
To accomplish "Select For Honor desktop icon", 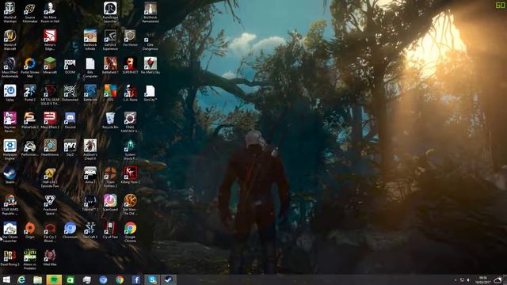I will (130, 38).
